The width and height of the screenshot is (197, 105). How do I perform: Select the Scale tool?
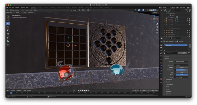pos(8,30)
